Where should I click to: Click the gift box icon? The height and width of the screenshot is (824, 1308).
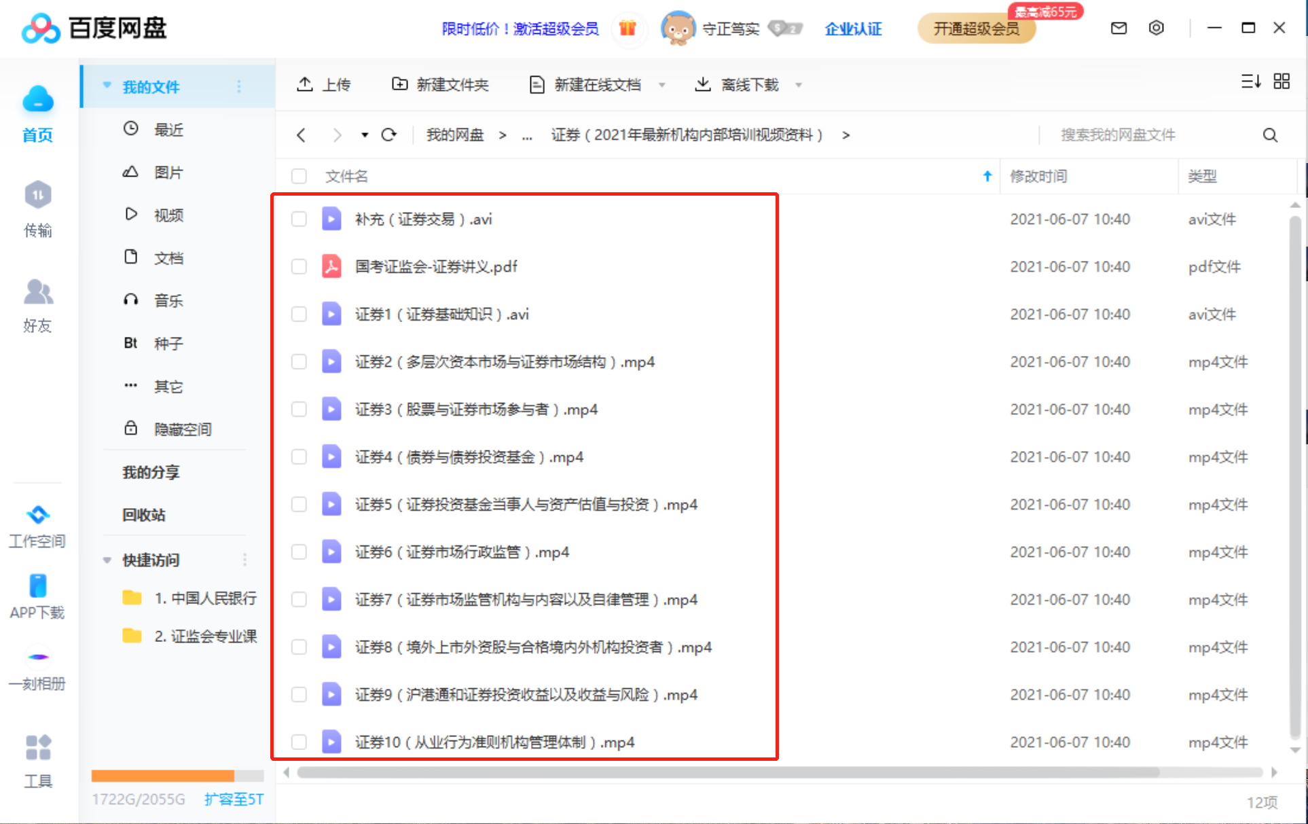628,28
